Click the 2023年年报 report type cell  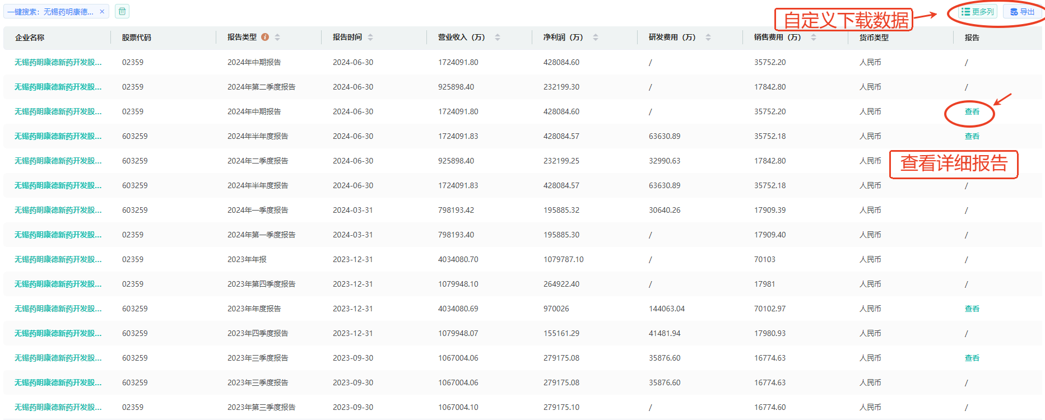247,259
